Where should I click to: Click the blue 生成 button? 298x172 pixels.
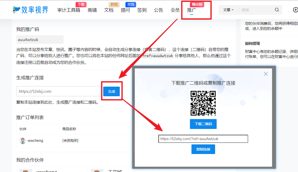pos(112,91)
